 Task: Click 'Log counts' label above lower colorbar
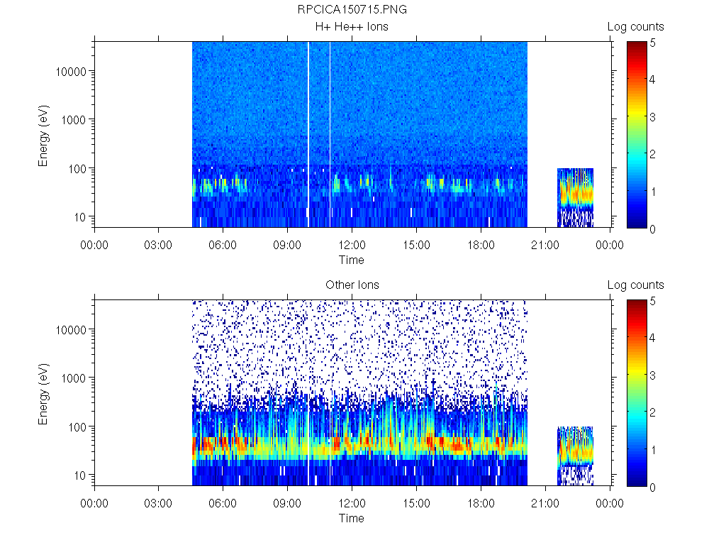[x=635, y=285]
